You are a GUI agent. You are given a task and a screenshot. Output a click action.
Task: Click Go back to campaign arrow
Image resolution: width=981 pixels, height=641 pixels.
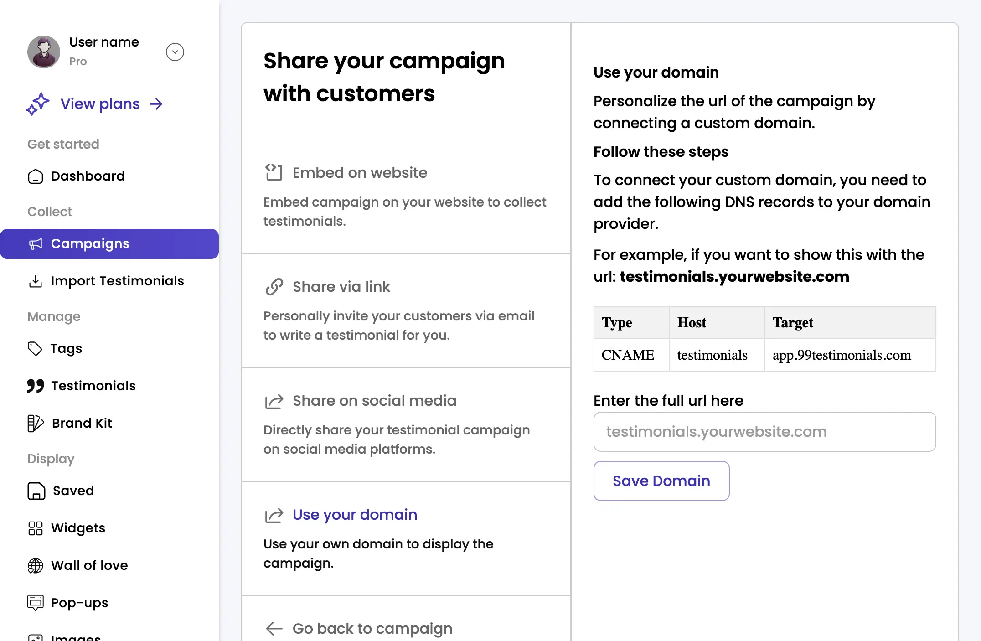pyautogui.click(x=274, y=629)
